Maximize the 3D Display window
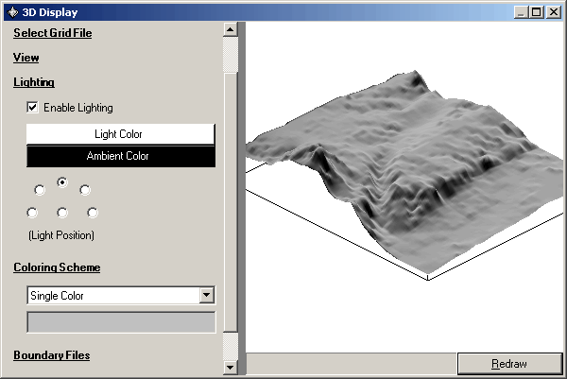 pos(536,12)
